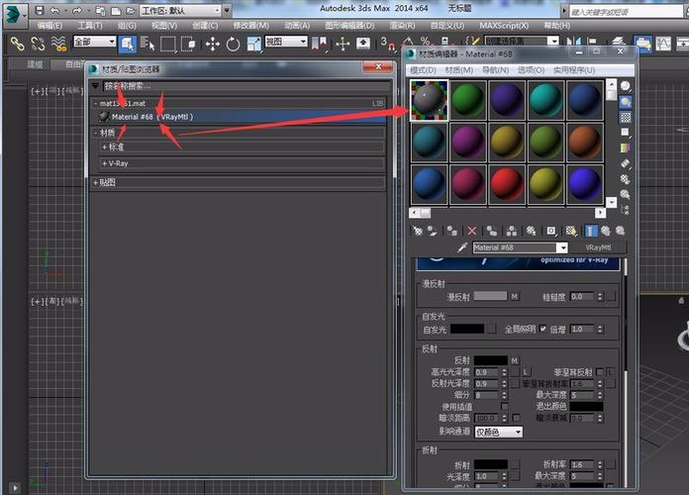The image size is (689, 495).
Task: Enable the 菲涅耳反射 checkbox
Action: tap(600, 371)
